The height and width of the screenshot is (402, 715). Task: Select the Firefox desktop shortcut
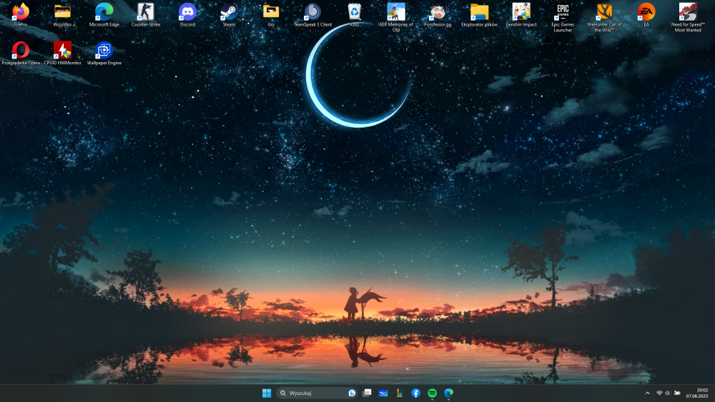pyautogui.click(x=21, y=15)
